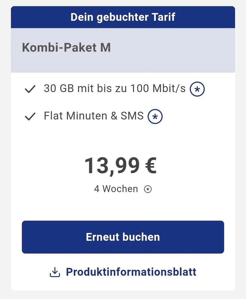Click the letter M in the tariff name
The width and height of the screenshot is (246, 299).
pyautogui.click(x=105, y=48)
